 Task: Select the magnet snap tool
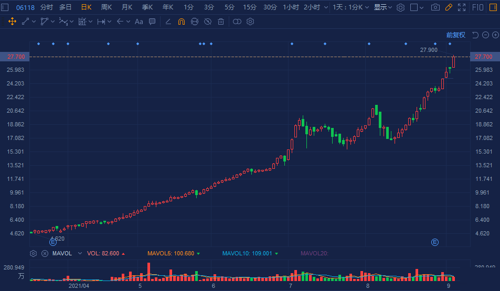coord(181,21)
